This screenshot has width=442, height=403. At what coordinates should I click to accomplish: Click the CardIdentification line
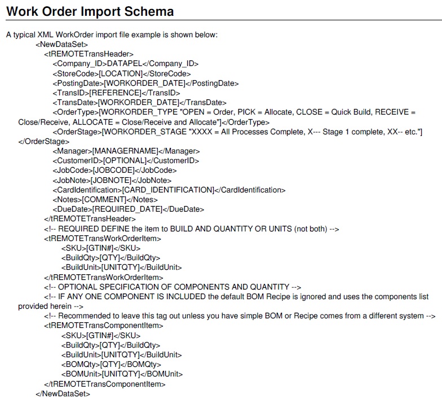pyautogui.click(x=169, y=190)
